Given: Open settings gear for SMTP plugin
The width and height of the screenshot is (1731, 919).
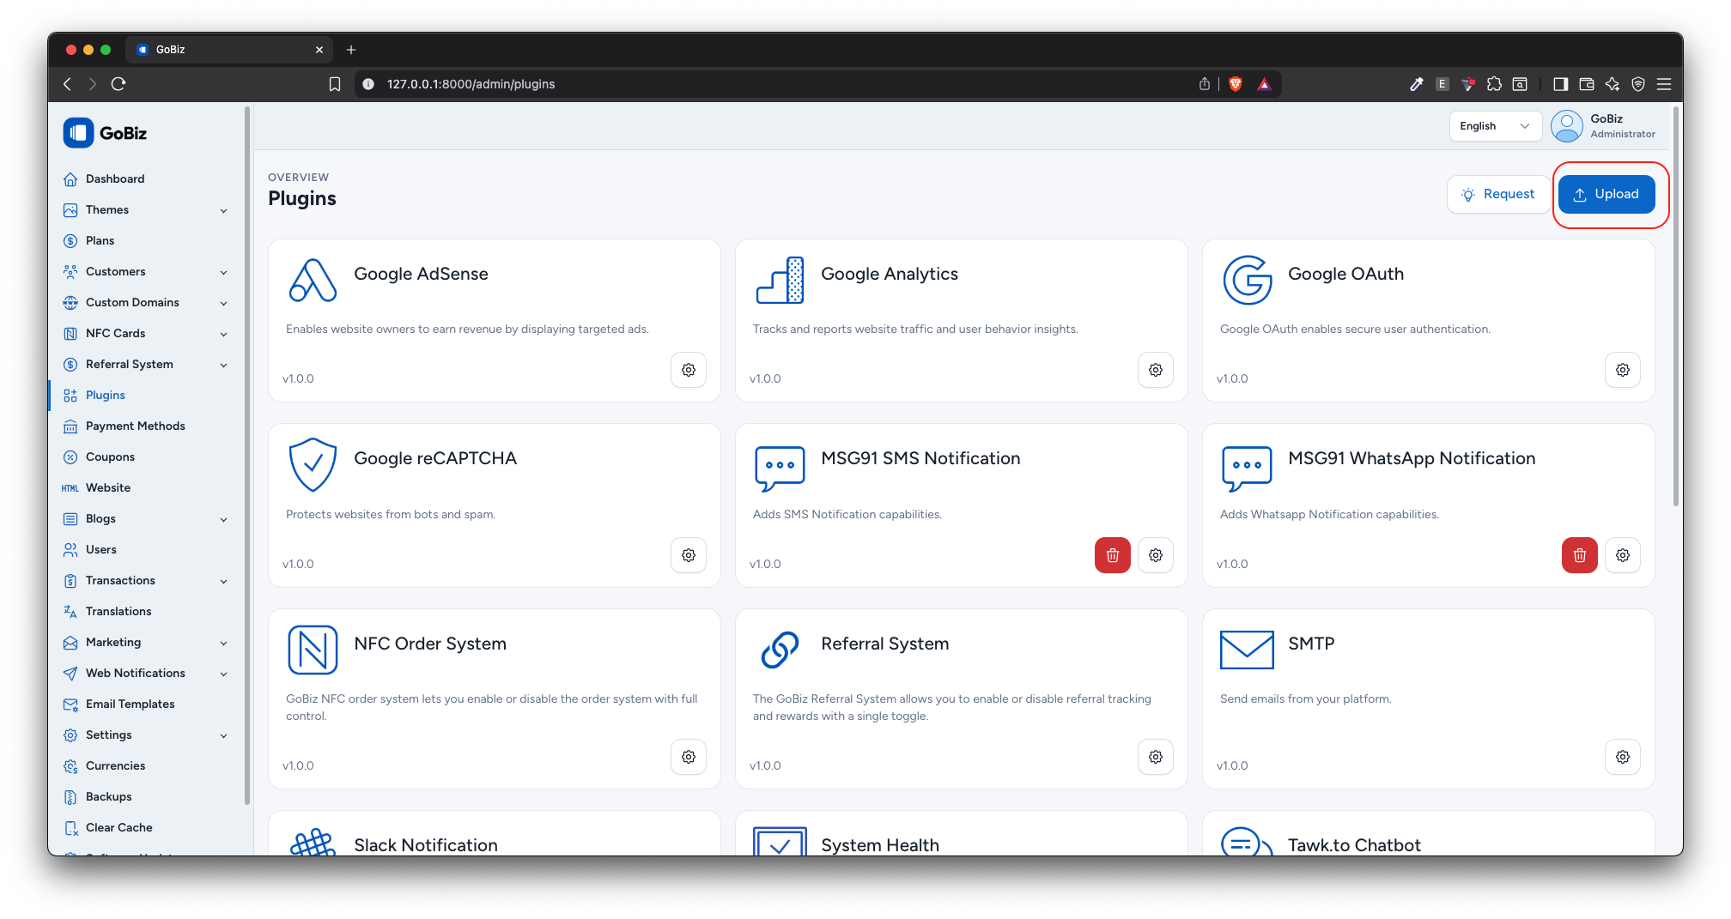Looking at the screenshot, I should click(1622, 757).
